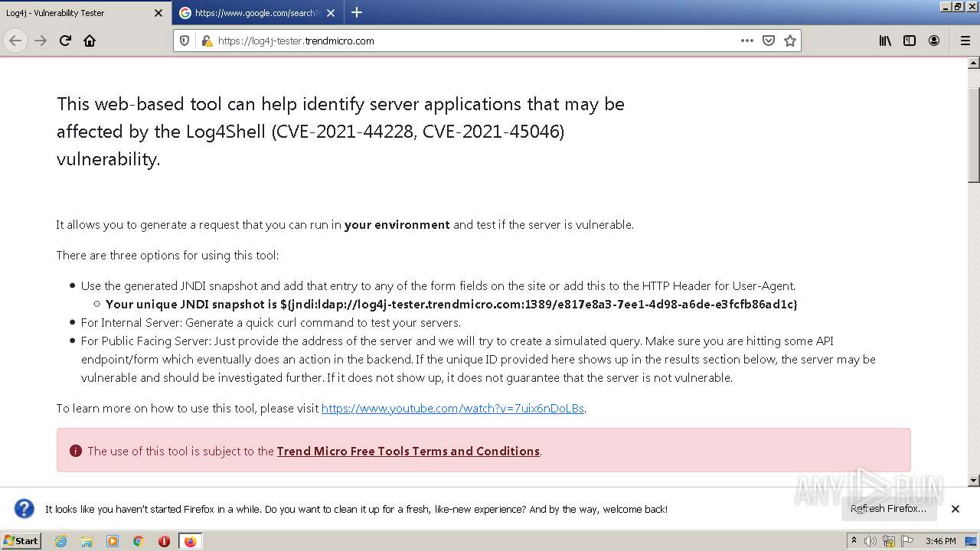Open the media player taskbar icon
The width and height of the screenshot is (980, 551).
coord(113,541)
